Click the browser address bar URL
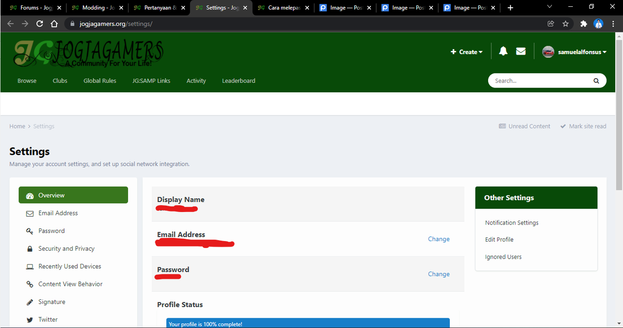Image resolution: width=623 pixels, height=328 pixels. tap(116, 23)
